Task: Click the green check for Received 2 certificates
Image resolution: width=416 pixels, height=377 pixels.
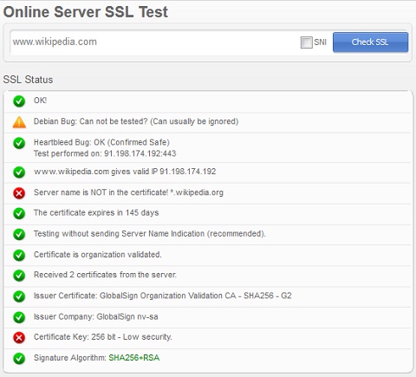Action: coord(19,276)
